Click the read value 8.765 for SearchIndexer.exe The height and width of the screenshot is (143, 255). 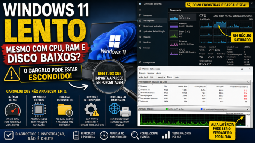pos(185,93)
